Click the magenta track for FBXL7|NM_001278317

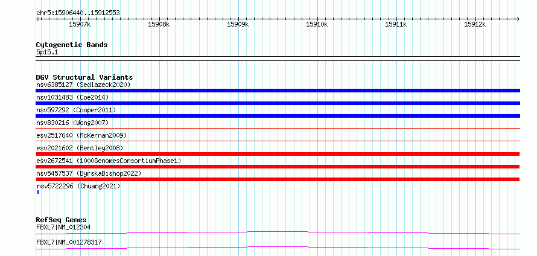coord(278,248)
